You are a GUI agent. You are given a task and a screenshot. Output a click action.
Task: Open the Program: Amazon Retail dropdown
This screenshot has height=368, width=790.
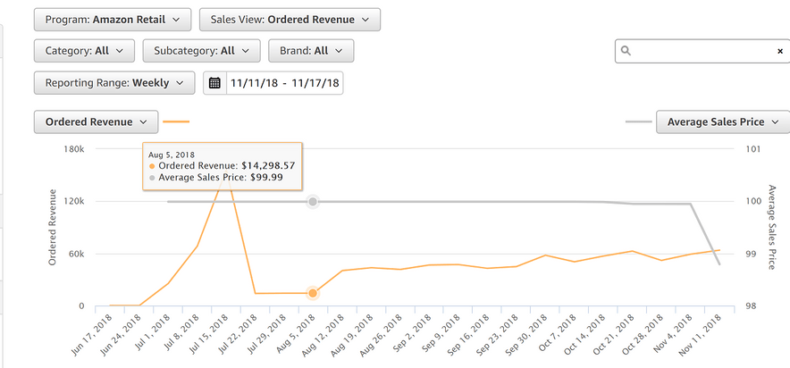click(x=112, y=19)
